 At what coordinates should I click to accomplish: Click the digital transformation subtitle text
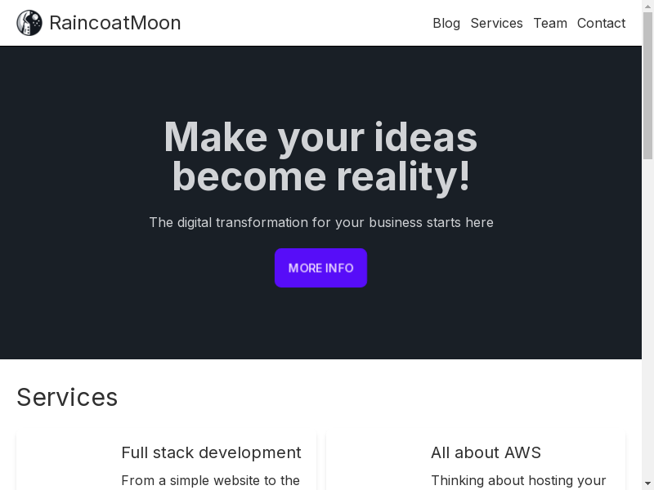point(320,222)
